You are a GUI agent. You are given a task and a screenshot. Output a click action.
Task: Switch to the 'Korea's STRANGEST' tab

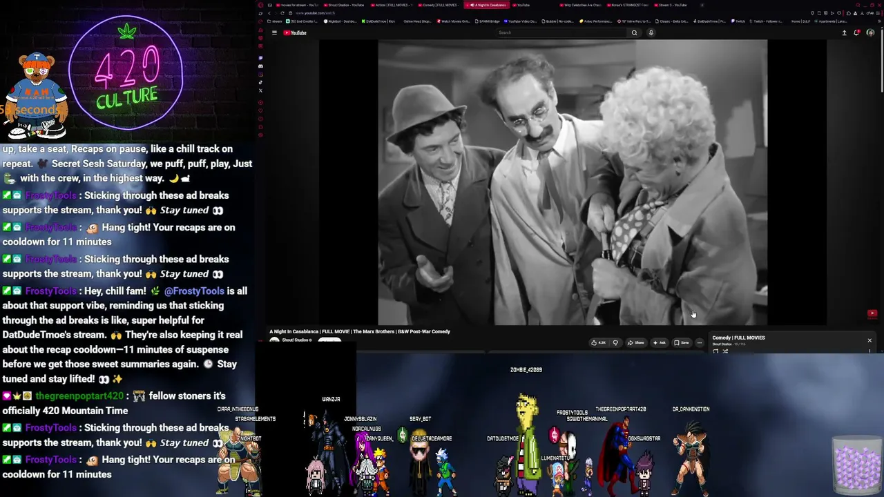tap(628, 5)
